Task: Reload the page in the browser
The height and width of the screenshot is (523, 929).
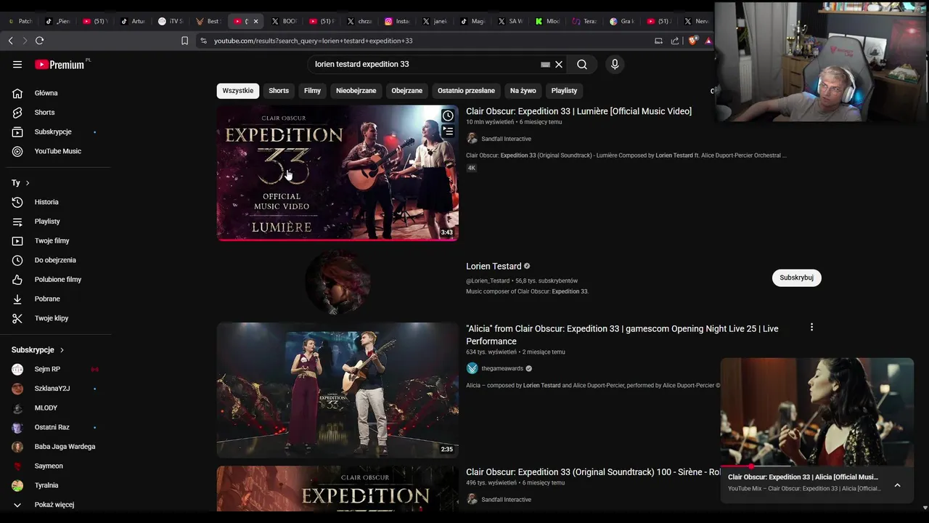Action: pos(39,41)
